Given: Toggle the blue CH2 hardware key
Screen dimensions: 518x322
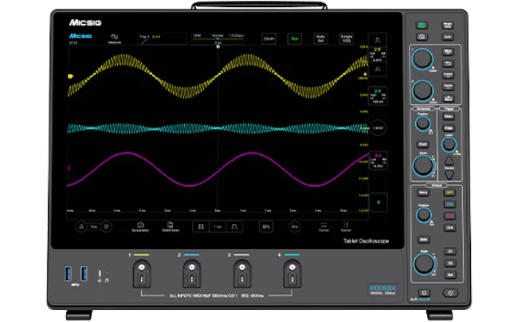Looking at the screenshot, I should (x=449, y=204).
